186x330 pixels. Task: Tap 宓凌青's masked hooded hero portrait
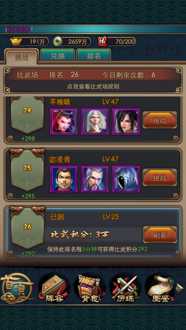[x=126, y=179]
